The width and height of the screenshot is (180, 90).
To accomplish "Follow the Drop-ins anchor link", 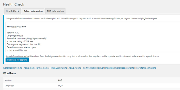I will coord(18,68).
